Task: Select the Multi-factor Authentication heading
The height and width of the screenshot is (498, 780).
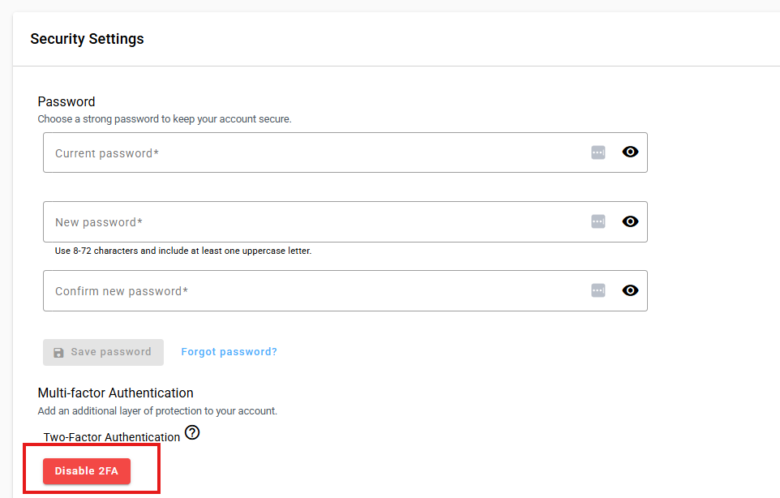Action: click(x=115, y=393)
